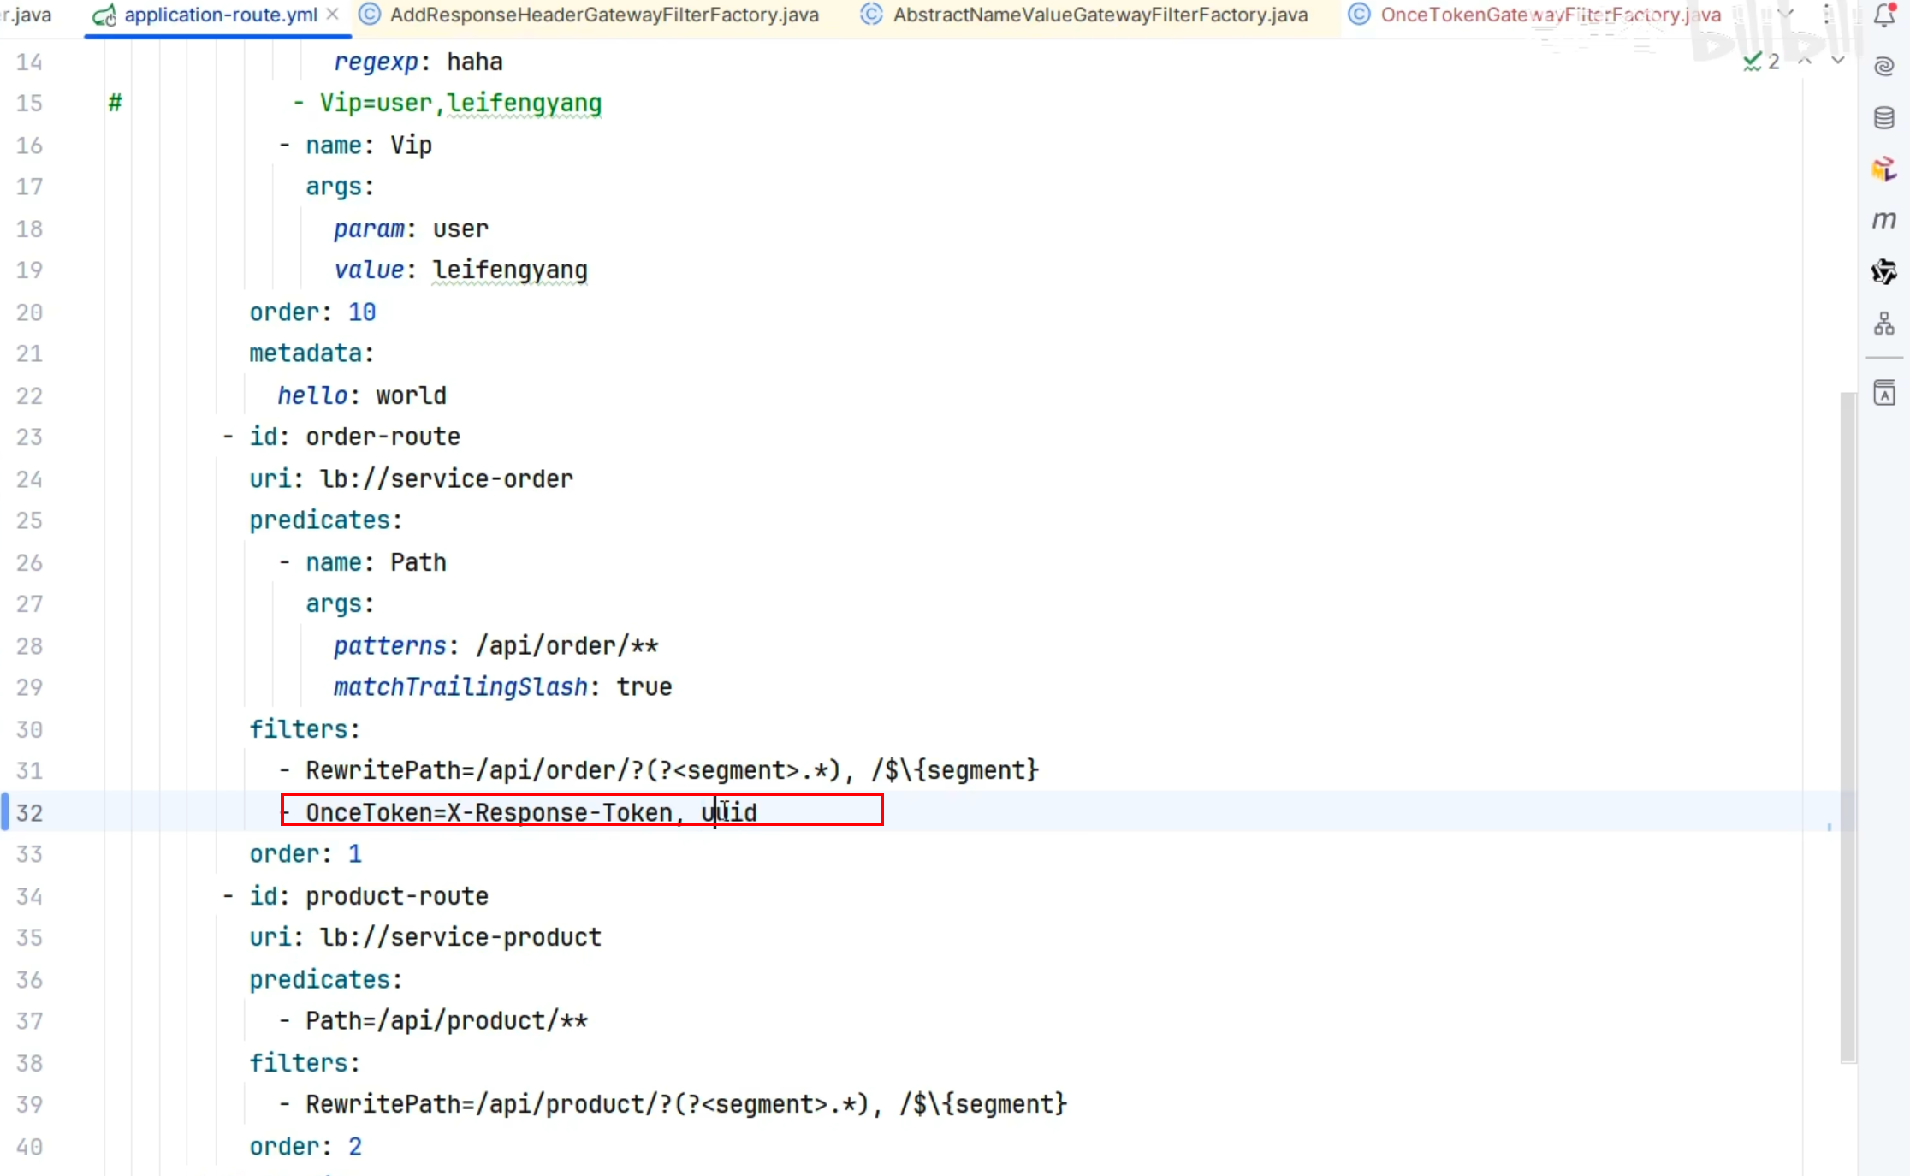This screenshot has width=1910, height=1176.
Task: Open the editor tabs more-options menu
Action: 1827,14
